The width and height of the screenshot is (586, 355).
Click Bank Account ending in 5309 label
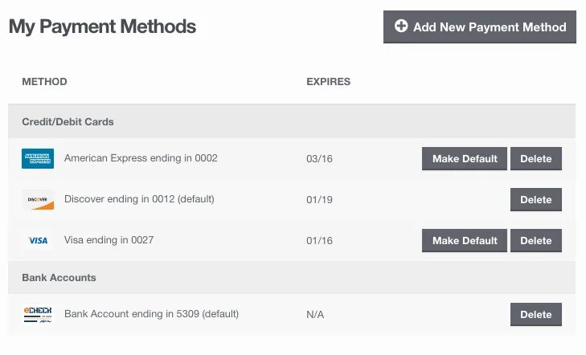pos(151,313)
